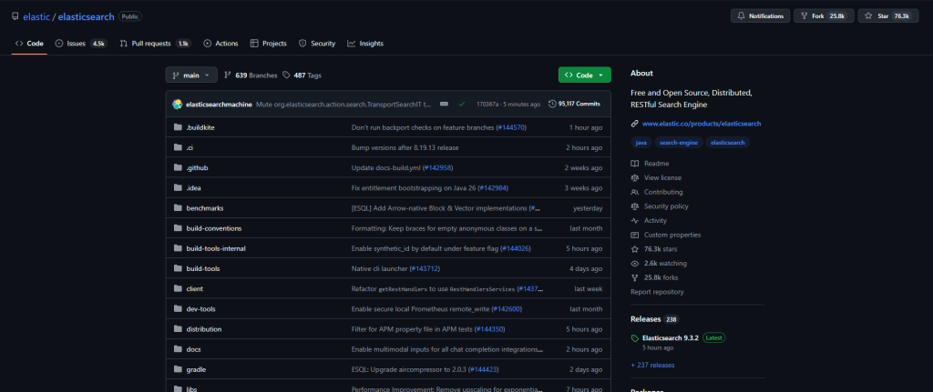This screenshot has height=392, width=933.
Task: Open the Elasticsearch 9.3.2 release
Action: pos(671,338)
